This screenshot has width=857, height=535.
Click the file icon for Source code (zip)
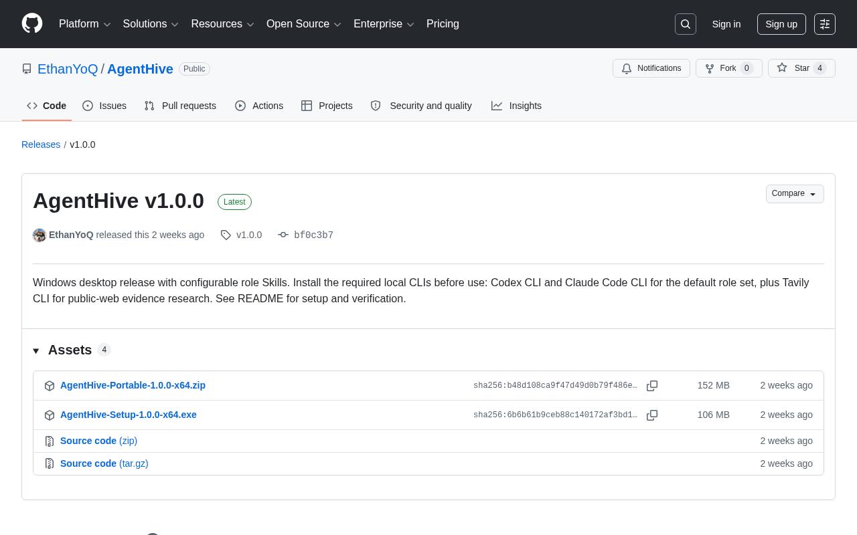[50, 441]
